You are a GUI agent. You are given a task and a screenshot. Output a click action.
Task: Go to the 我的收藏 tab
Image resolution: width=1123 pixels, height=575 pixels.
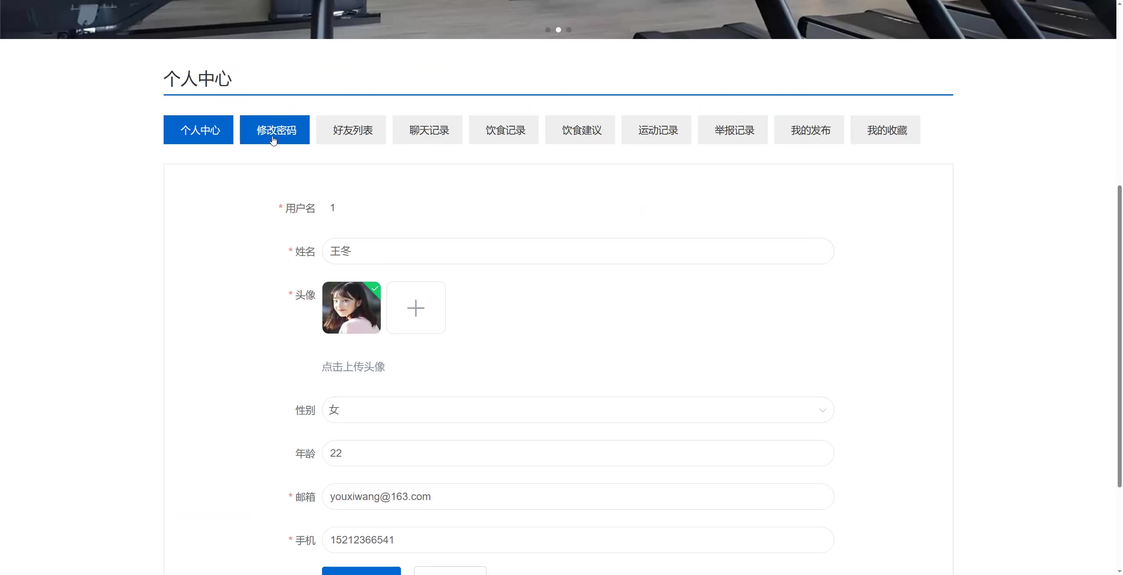click(x=885, y=130)
